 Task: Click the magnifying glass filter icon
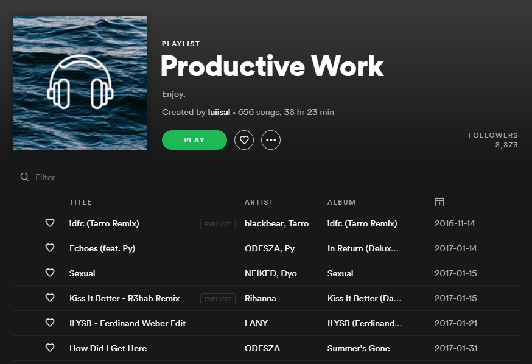24,177
